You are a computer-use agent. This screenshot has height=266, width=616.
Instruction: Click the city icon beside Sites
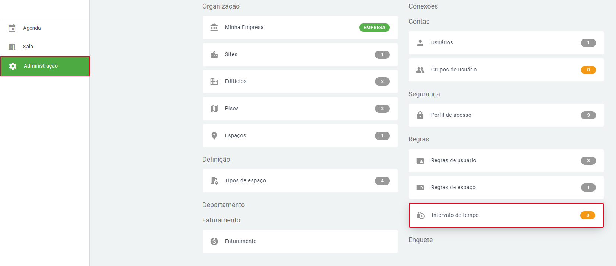[x=214, y=55]
